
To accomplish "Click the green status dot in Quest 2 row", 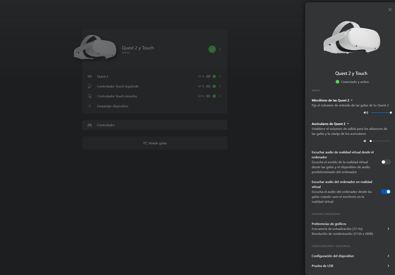I will (x=214, y=77).
